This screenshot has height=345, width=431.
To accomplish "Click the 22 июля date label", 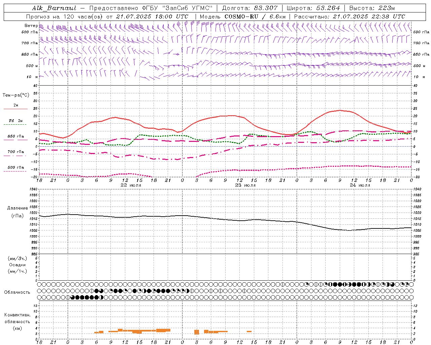I will click(x=131, y=185).
